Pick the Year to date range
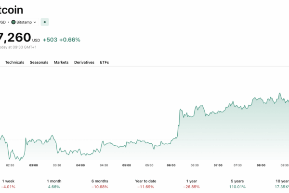The width and height of the screenshot is (289, 193). (145, 184)
